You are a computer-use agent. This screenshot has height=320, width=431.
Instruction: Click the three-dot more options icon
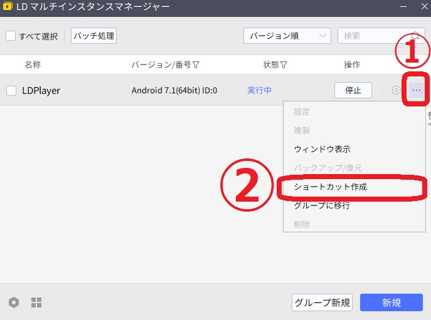(417, 90)
